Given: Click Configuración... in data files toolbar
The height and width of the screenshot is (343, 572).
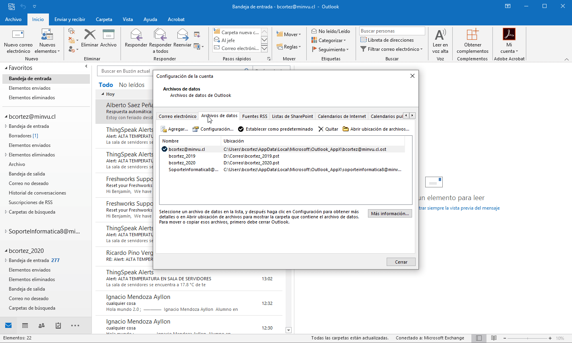Looking at the screenshot, I should click(213, 129).
